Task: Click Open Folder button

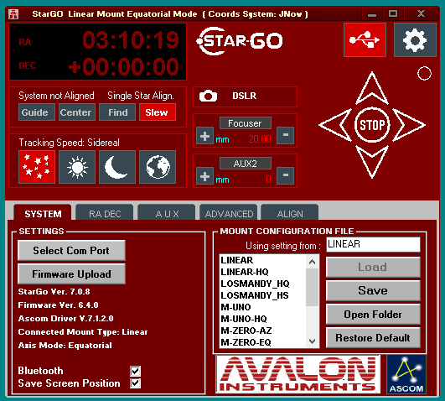Action: click(x=373, y=315)
